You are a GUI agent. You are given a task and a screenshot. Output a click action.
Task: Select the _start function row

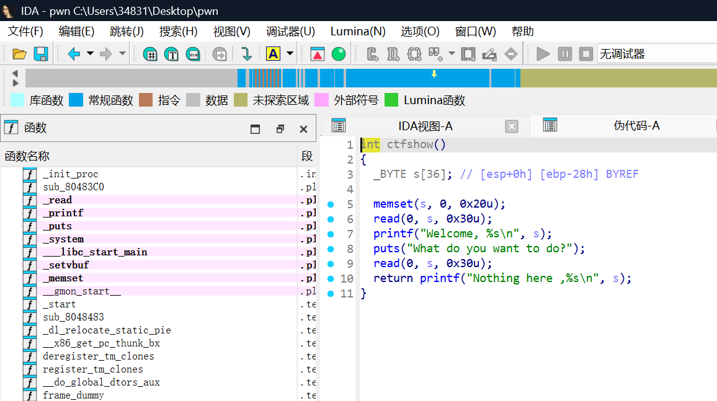158,304
